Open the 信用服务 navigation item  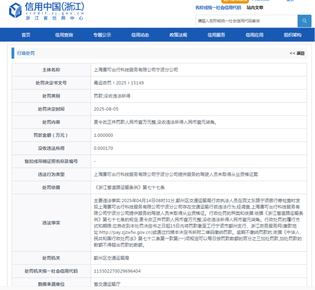(216, 35)
